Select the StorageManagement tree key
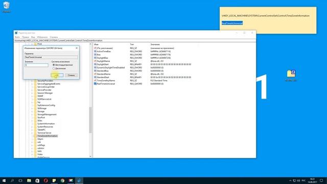This screenshot has height=184, width=327. [46, 114]
